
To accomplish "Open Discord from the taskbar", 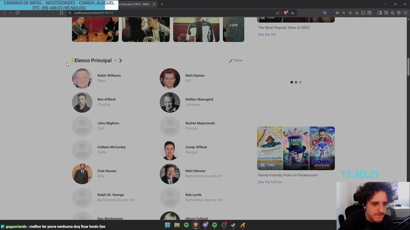I will 205,225.
